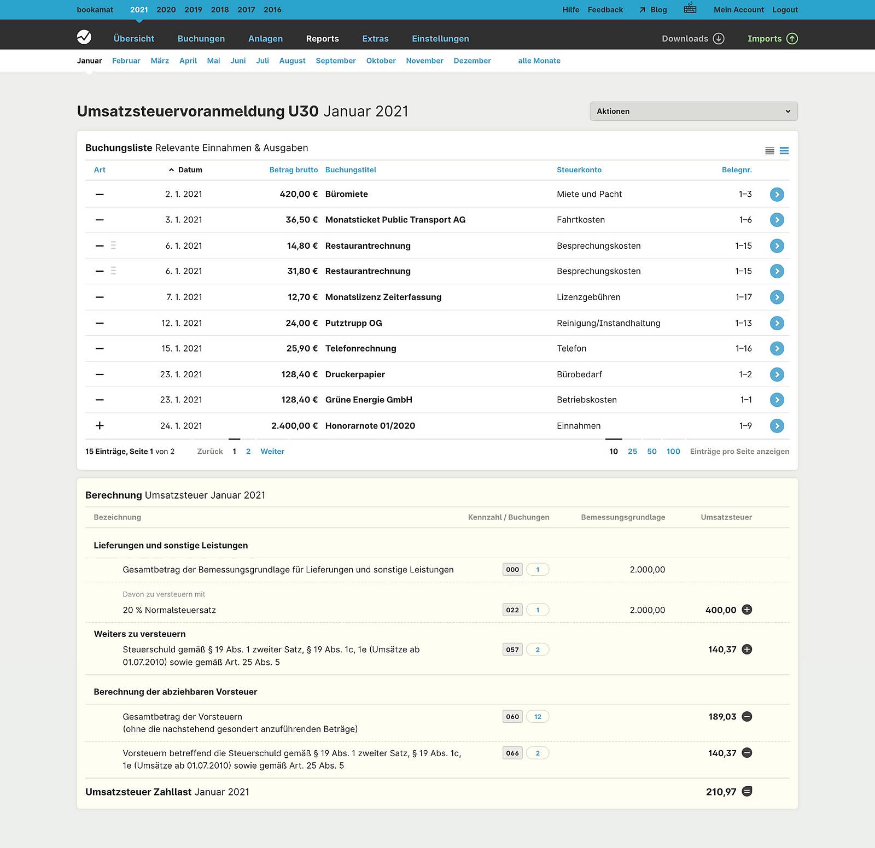Click the plus icon beside 400,00
This screenshot has width=875, height=848.
pyautogui.click(x=747, y=610)
